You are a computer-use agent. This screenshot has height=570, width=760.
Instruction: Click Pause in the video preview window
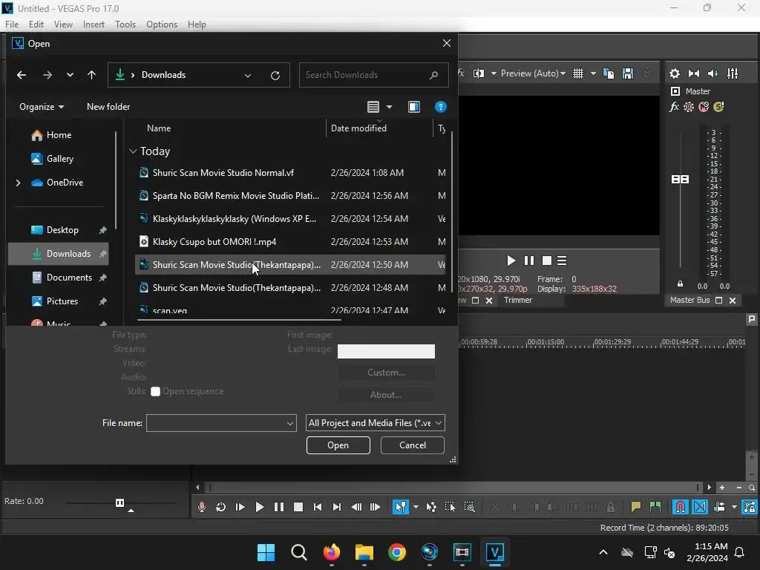[x=528, y=261]
